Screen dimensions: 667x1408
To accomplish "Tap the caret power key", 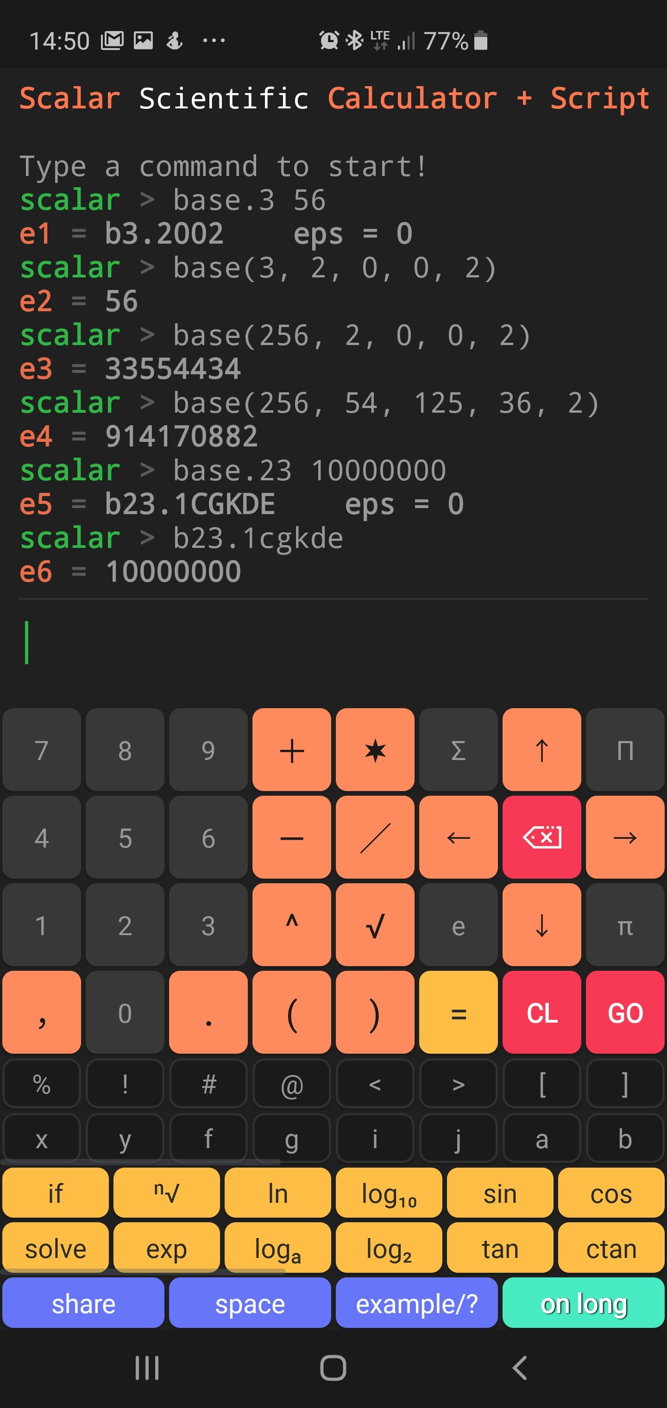I will click(x=291, y=924).
